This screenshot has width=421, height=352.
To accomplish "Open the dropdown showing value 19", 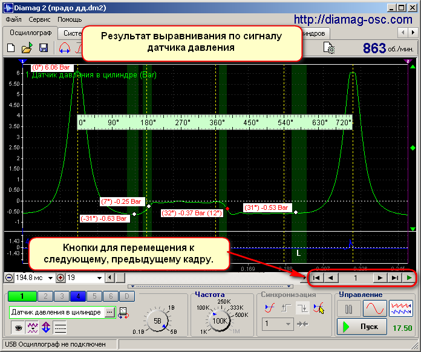I will [99, 278].
